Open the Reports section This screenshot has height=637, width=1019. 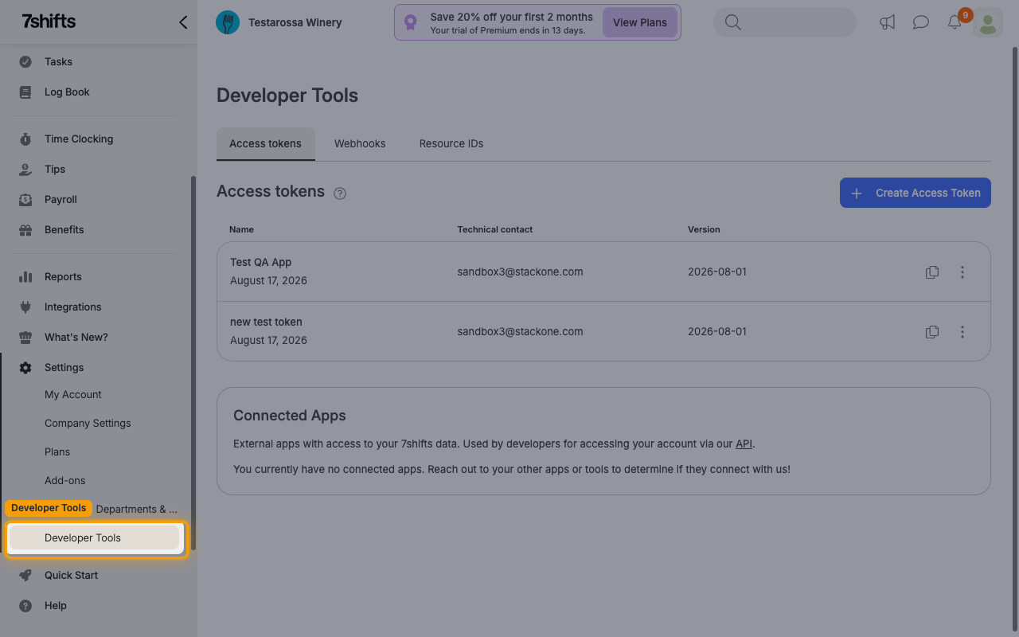tap(63, 276)
